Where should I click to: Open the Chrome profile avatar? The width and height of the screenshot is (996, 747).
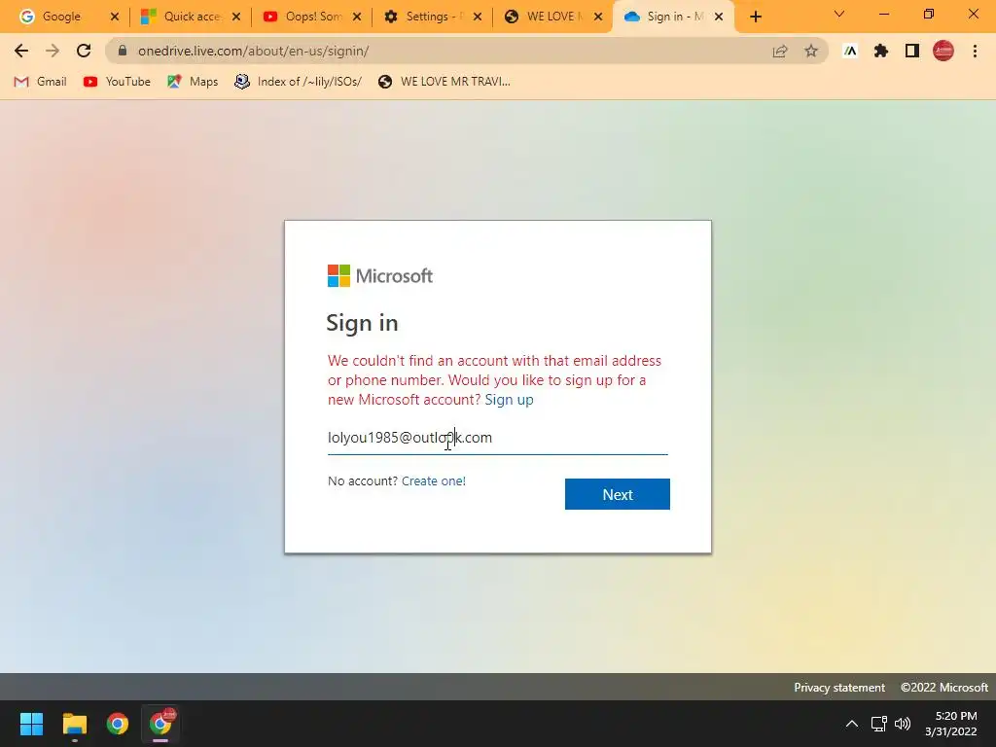pyautogui.click(x=943, y=51)
